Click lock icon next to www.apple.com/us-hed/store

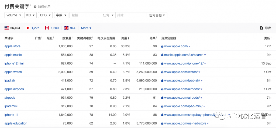(x=162, y=123)
